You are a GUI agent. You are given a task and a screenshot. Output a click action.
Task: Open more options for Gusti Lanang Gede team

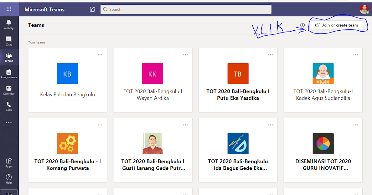185,125
